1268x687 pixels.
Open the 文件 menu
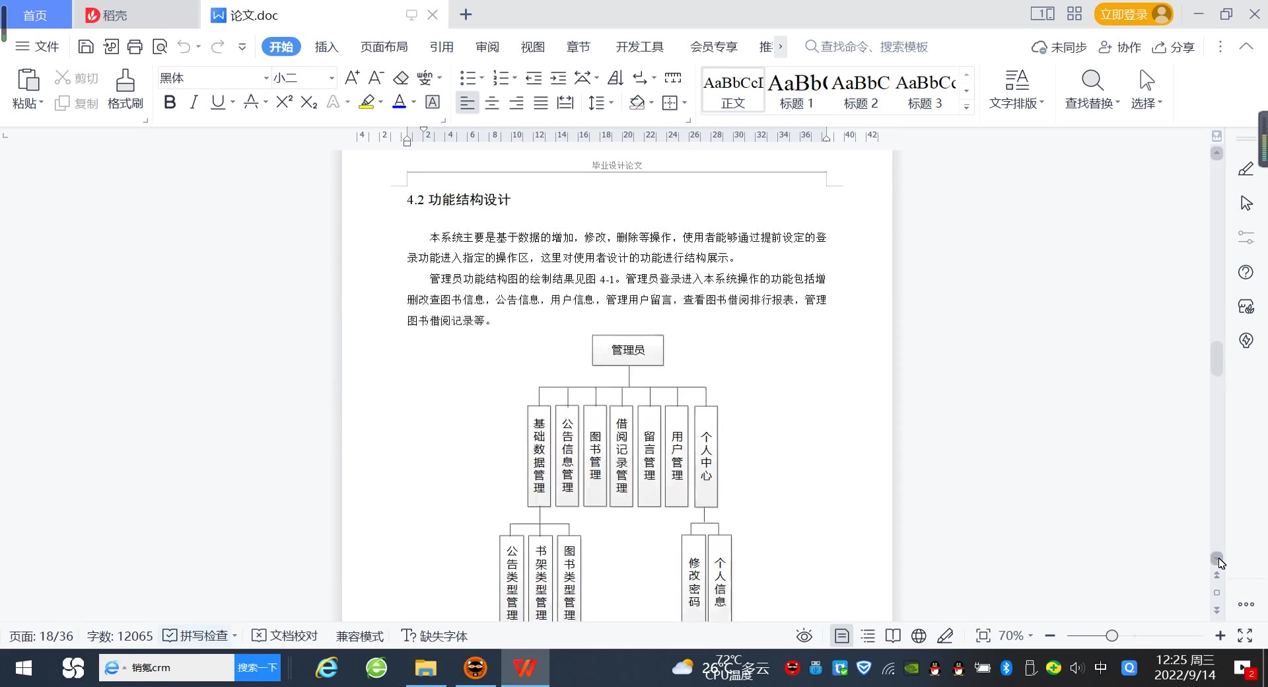38,46
